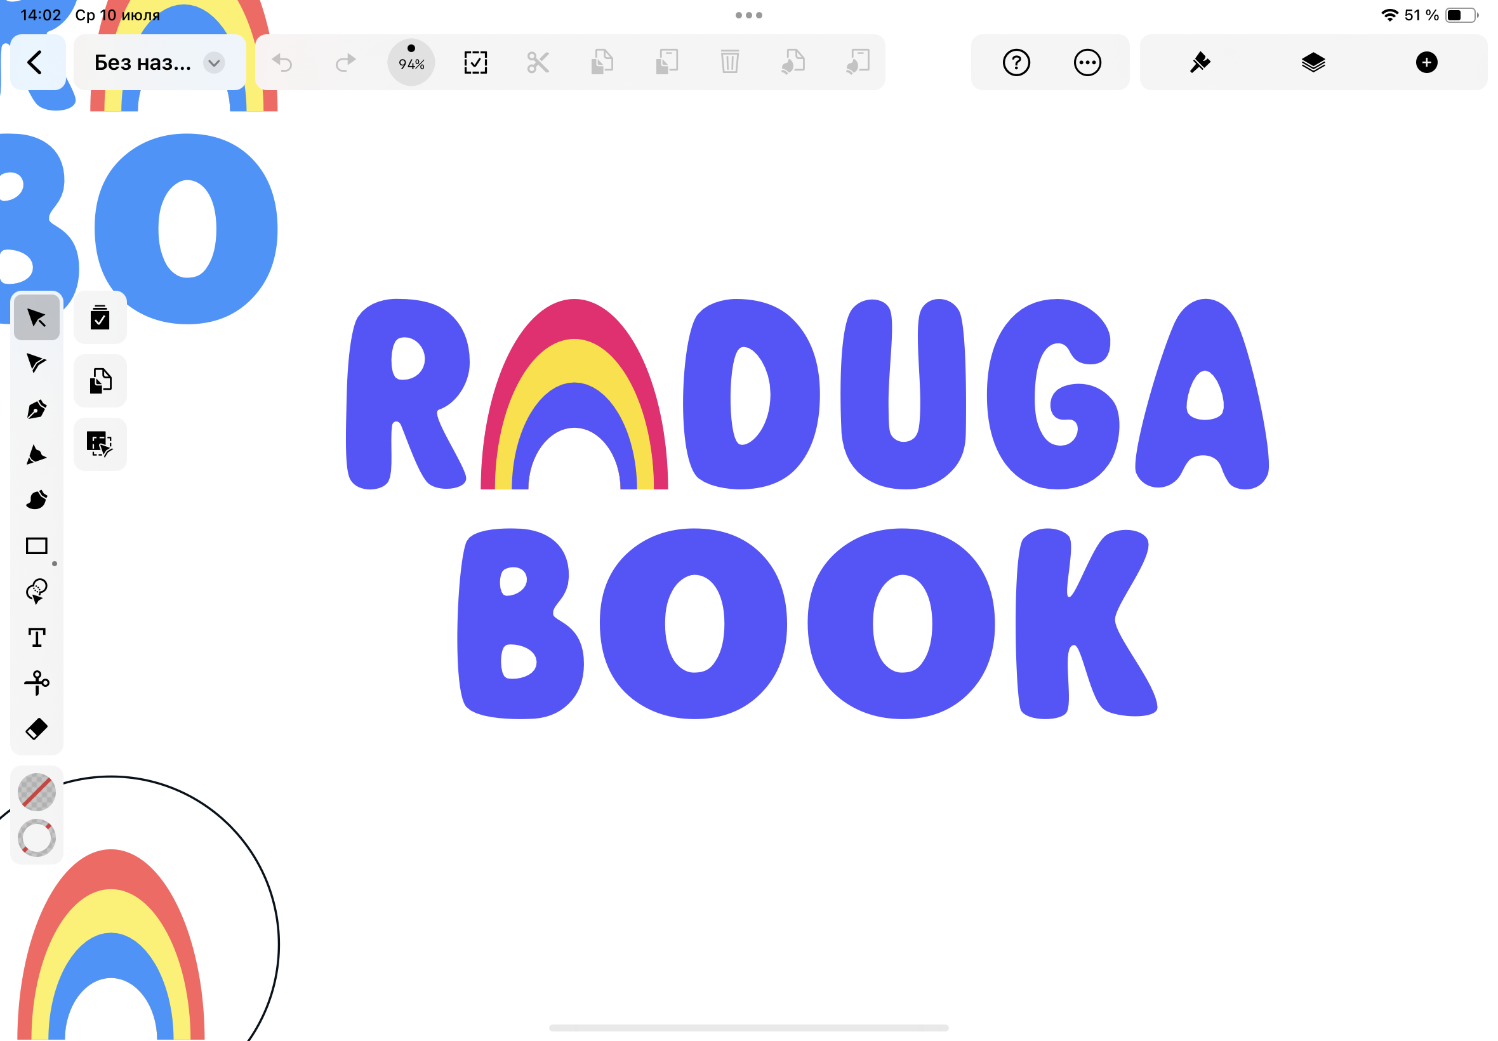Go back using the back arrow

click(x=35, y=63)
